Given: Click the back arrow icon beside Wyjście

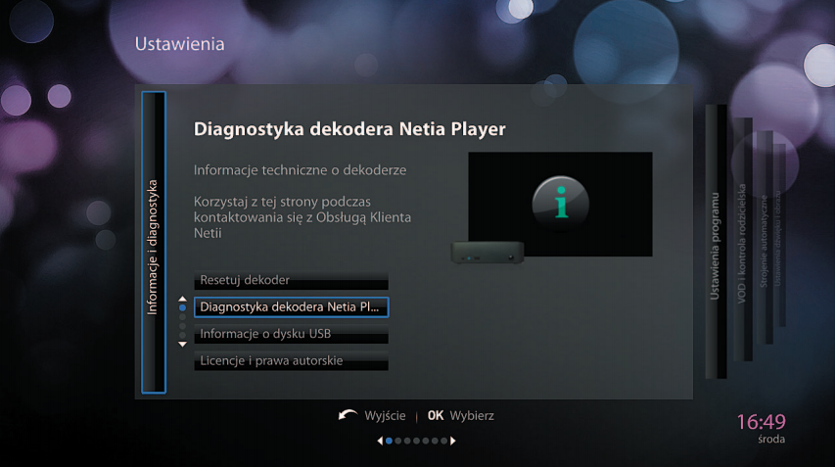Looking at the screenshot, I should point(348,415).
